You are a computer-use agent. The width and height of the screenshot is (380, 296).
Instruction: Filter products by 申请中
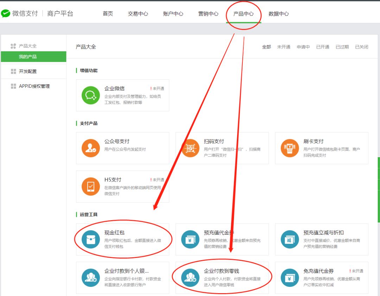303,47
